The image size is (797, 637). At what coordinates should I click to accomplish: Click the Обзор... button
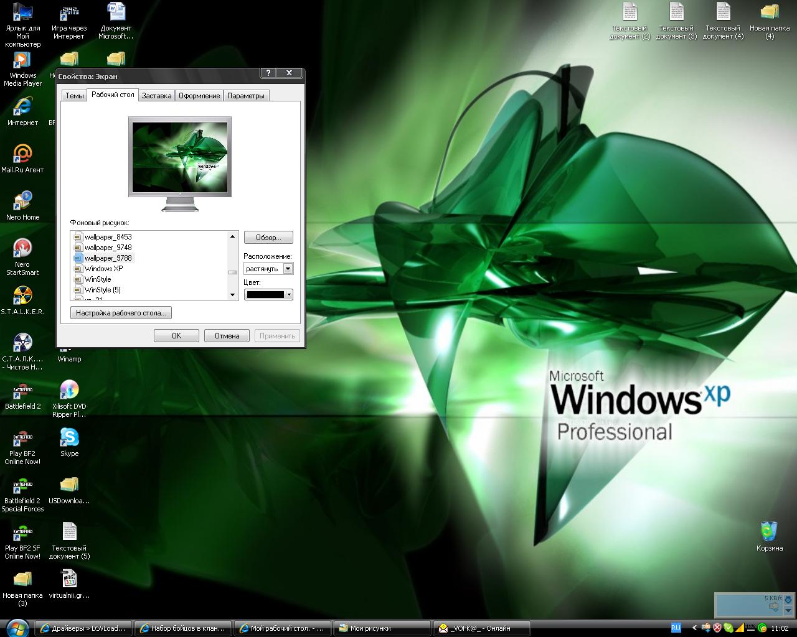268,238
